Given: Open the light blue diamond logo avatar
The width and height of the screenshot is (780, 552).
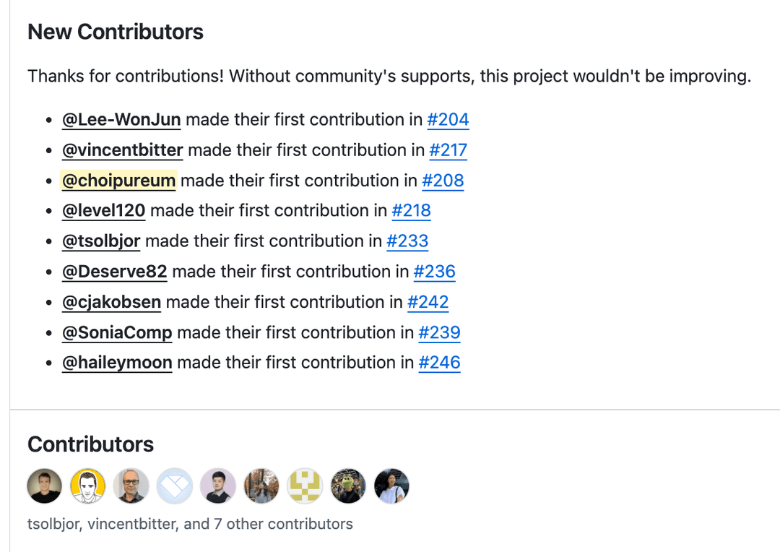Looking at the screenshot, I should coord(175,486).
